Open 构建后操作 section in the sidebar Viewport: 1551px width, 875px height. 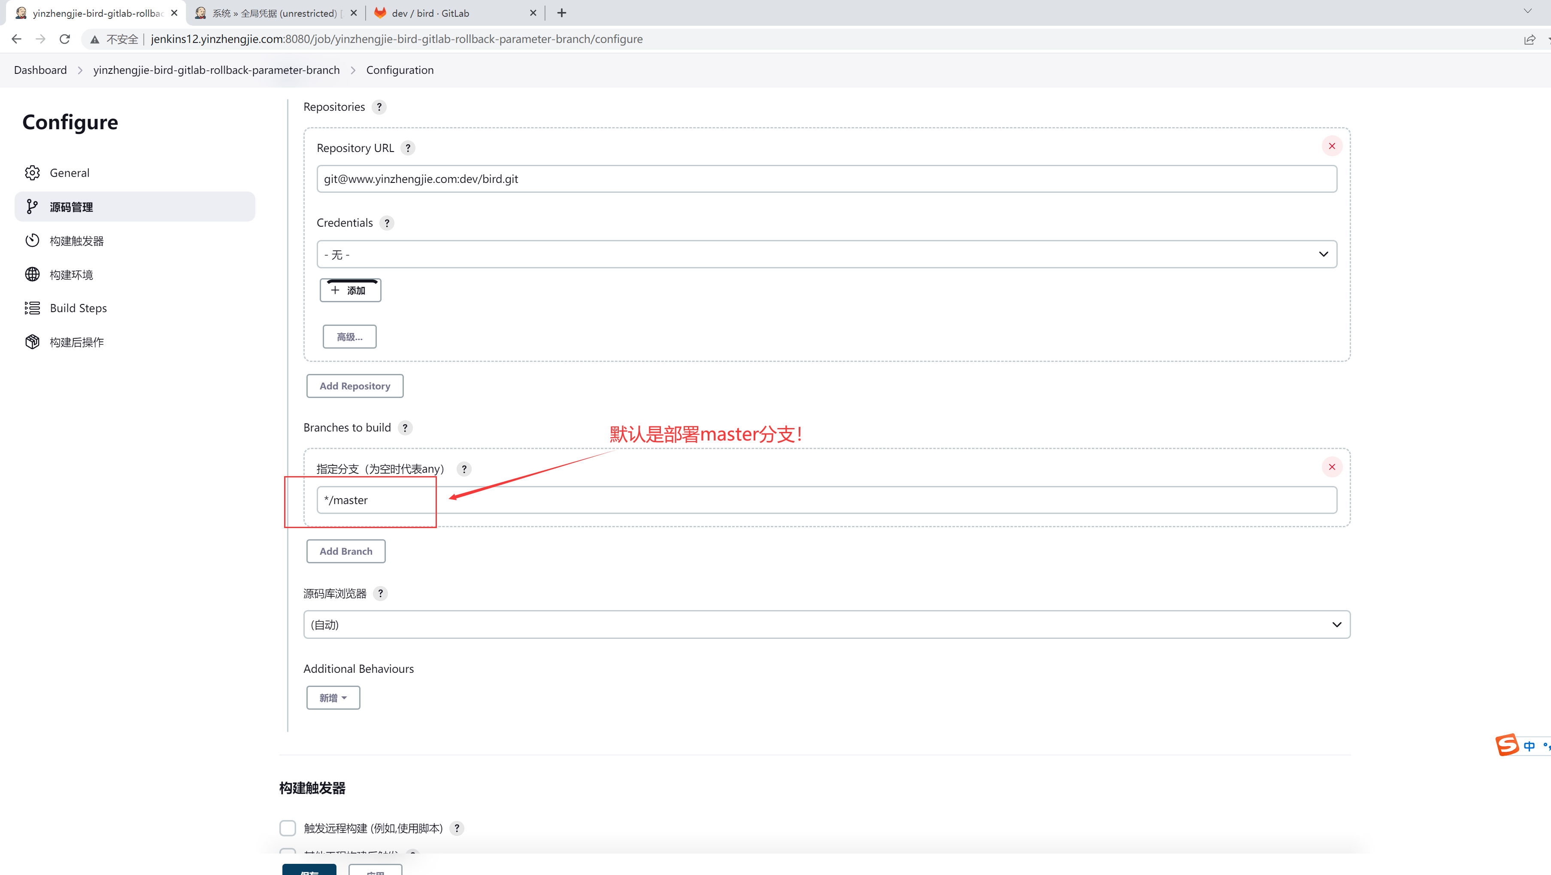(x=76, y=342)
